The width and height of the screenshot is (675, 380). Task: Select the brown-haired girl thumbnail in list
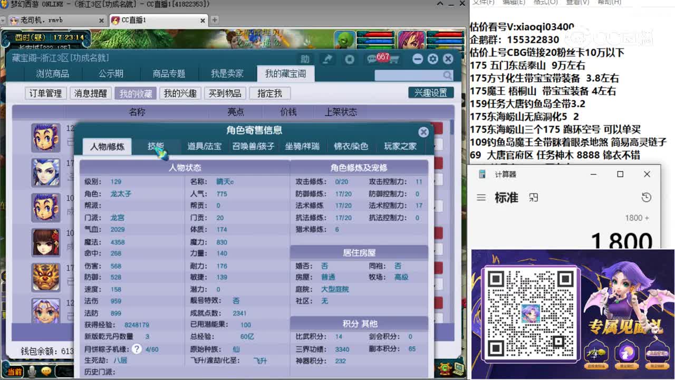pyautogui.click(x=45, y=242)
